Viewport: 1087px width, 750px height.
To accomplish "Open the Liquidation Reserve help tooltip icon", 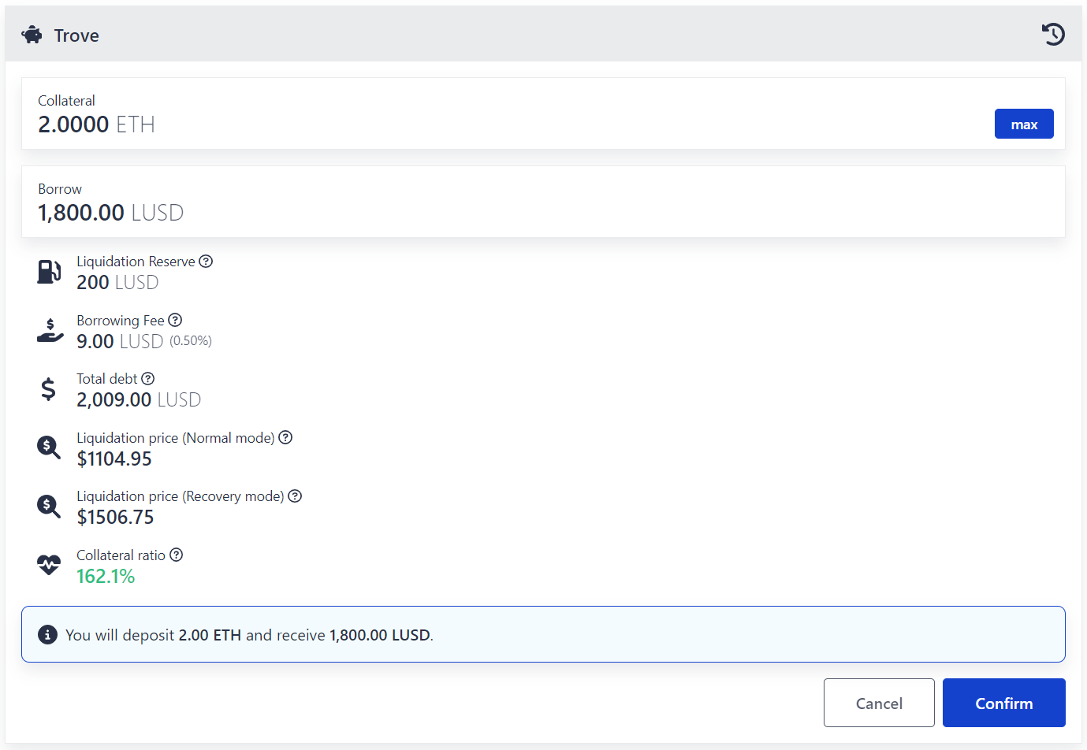I will pyautogui.click(x=206, y=262).
